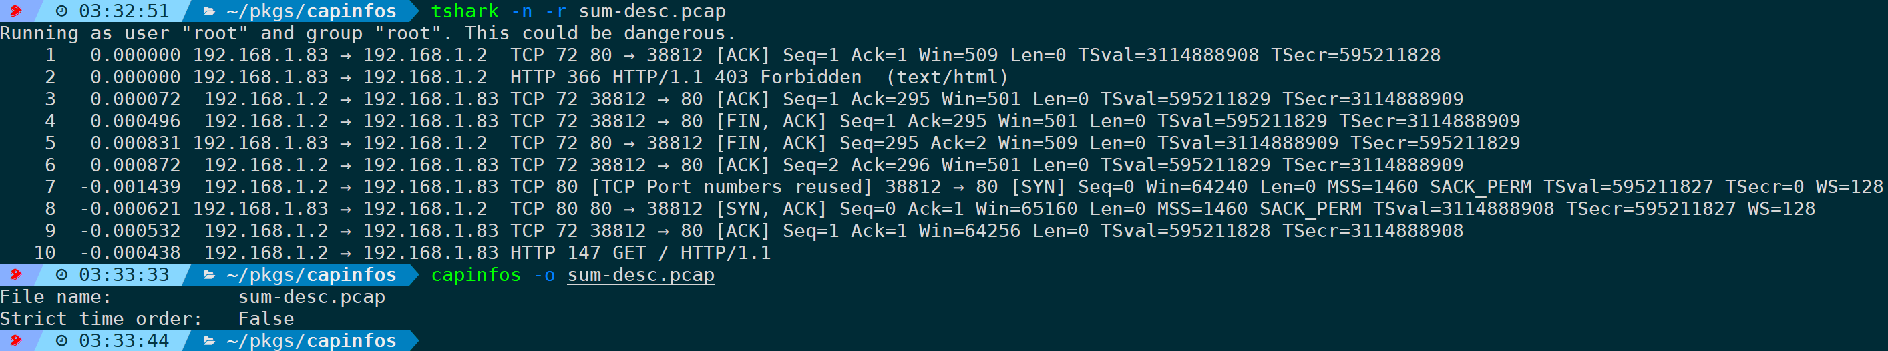Click the red prompt icon on the last line
The height and width of the screenshot is (351, 1888).
pos(15,341)
